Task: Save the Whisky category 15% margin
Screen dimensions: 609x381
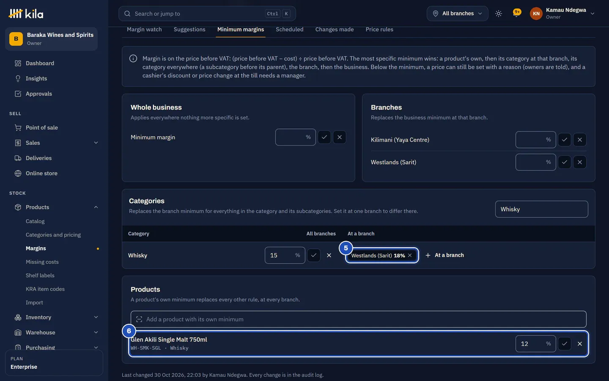Action: pyautogui.click(x=314, y=255)
